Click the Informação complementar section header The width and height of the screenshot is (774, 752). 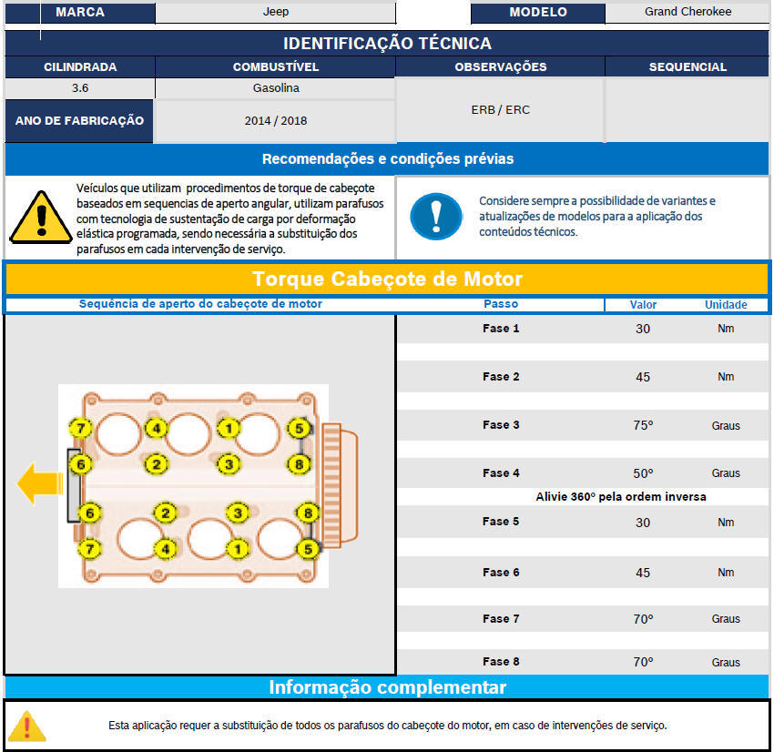387,687
